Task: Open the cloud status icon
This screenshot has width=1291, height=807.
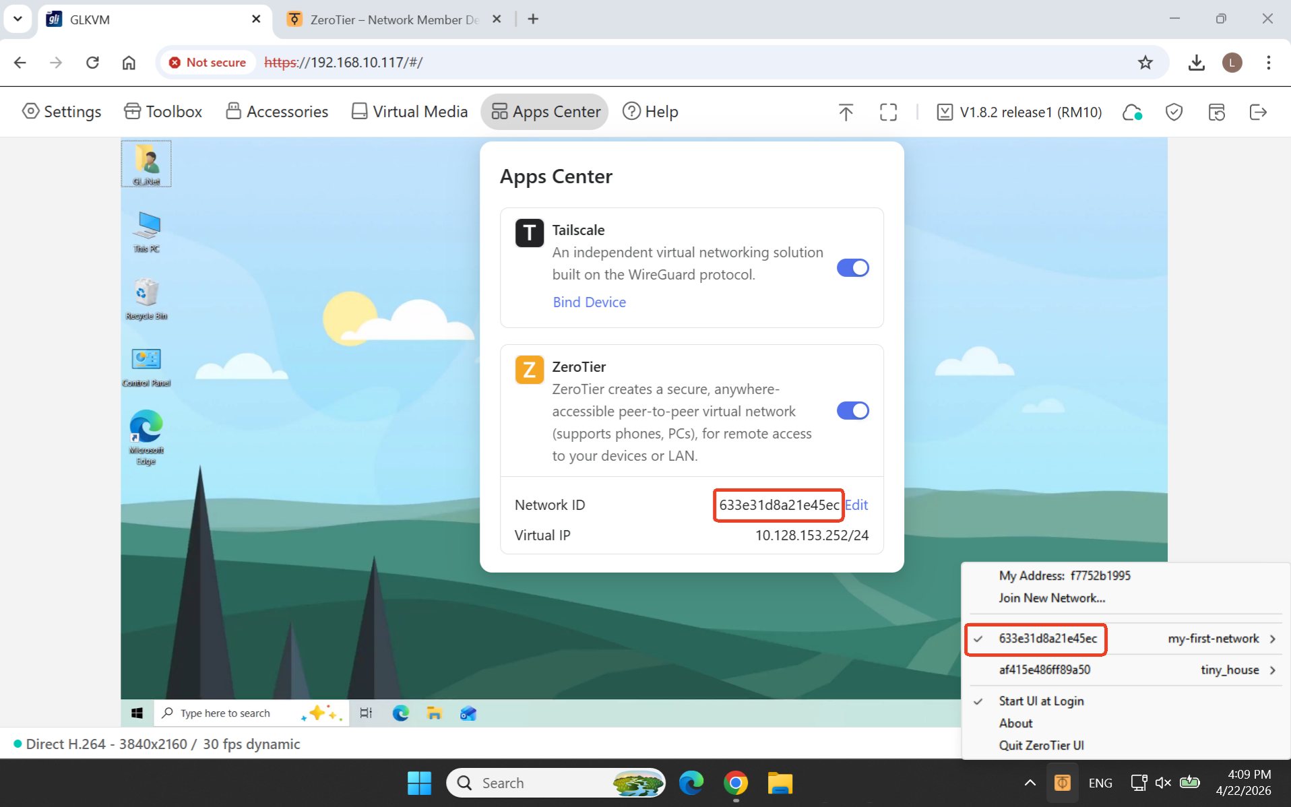Action: pyautogui.click(x=1132, y=112)
